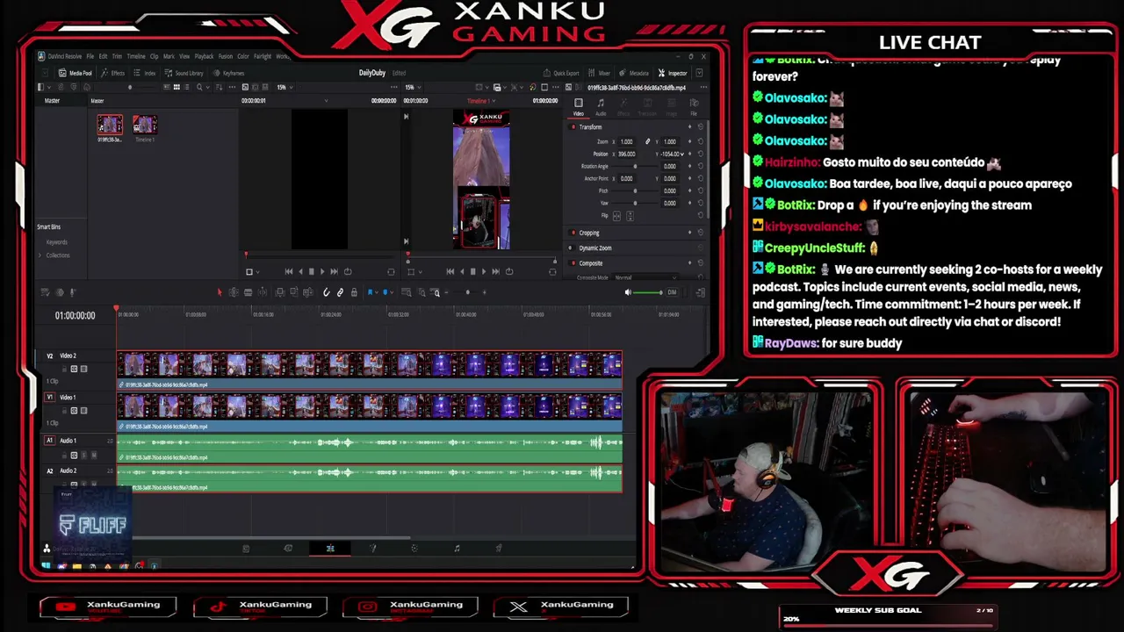Switch media pool to thumbnail view
The image size is (1124, 632).
click(x=177, y=87)
